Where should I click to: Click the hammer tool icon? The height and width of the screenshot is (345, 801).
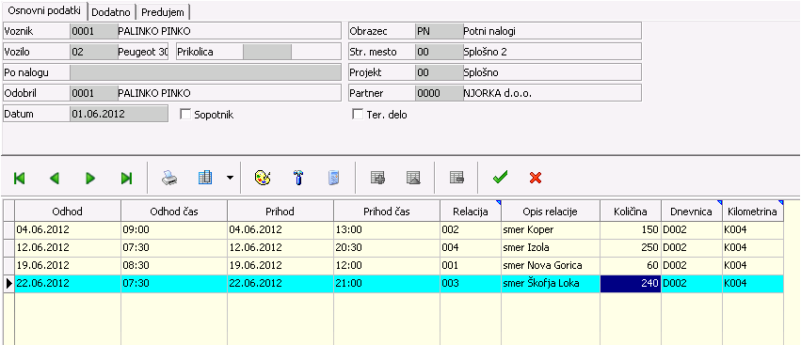click(x=298, y=178)
